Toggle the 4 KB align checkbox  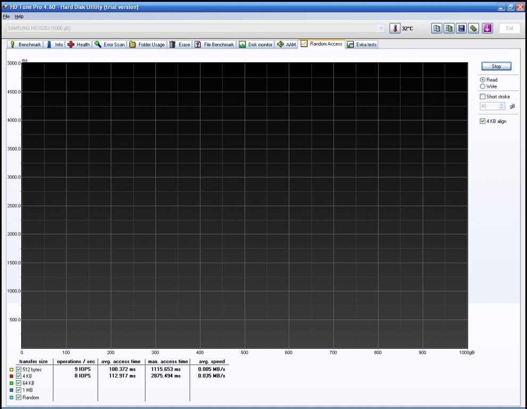pos(483,121)
